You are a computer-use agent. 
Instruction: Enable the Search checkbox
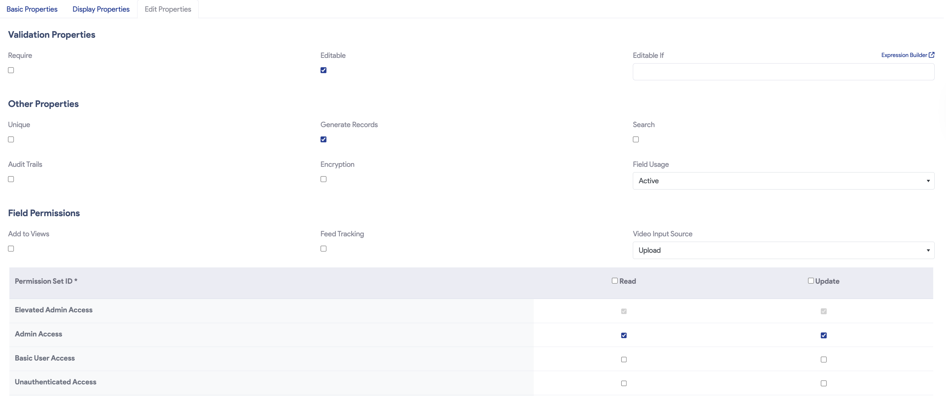636,139
